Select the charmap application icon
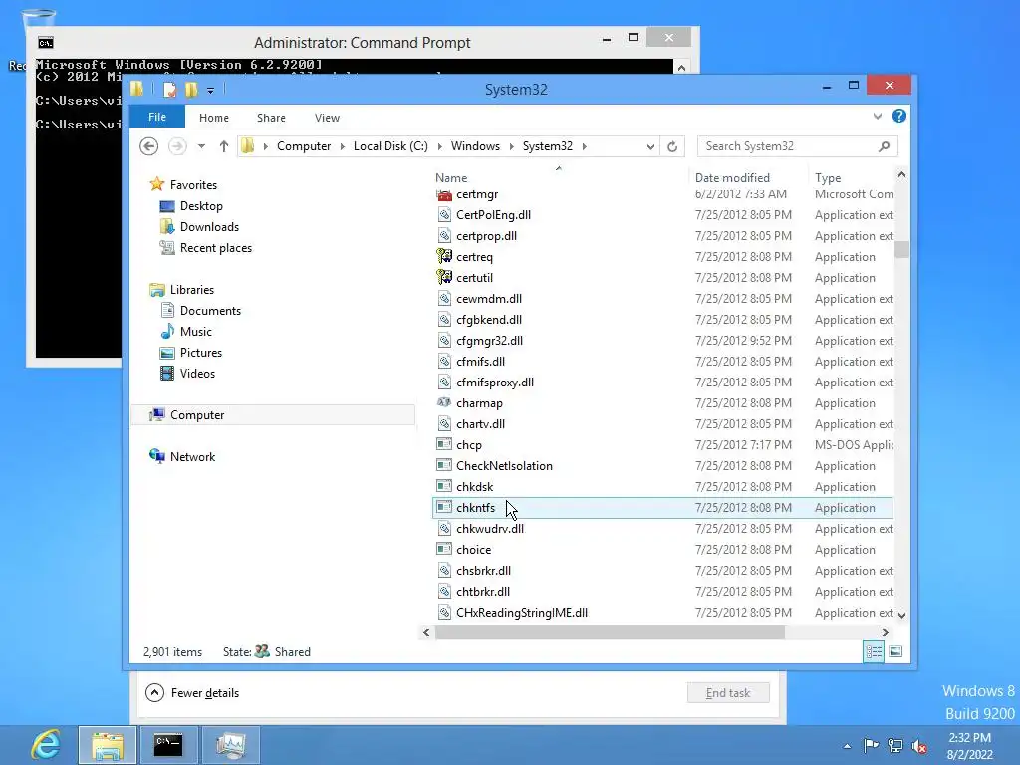1020x765 pixels. (444, 402)
